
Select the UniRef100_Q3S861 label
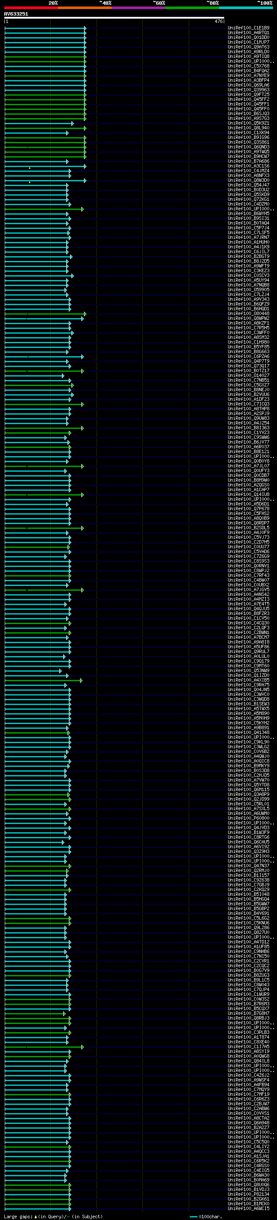point(248,142)
